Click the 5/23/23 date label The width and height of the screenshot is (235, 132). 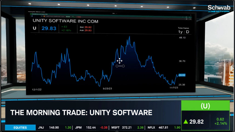pyautogui.click(x=107, y=89)
